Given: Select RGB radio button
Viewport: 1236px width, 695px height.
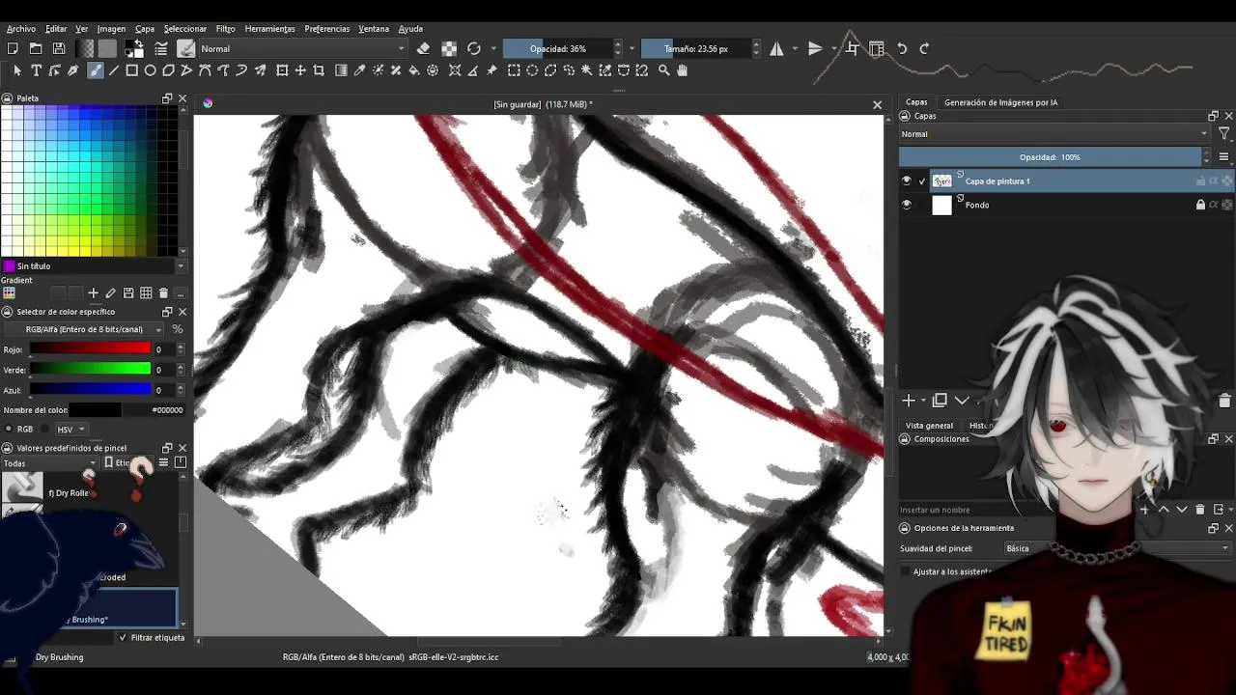Looking at the screenshot, I should (x=9, y=430).
